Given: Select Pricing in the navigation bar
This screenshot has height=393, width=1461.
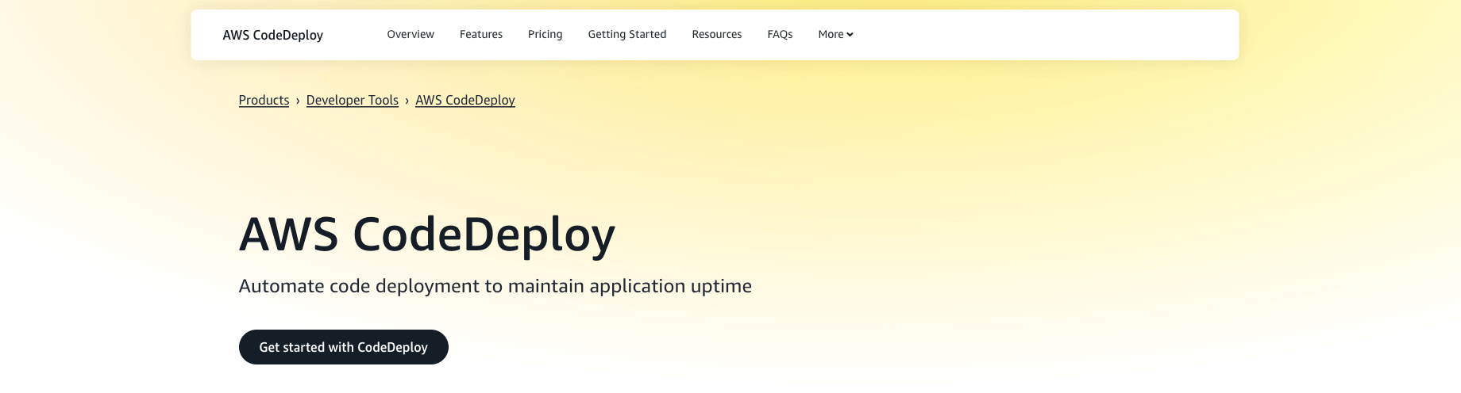Looking at the screenshot, I should 545,34.
